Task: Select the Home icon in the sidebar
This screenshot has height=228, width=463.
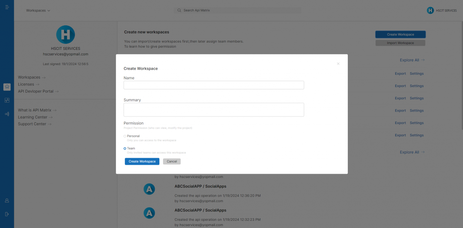Action: [x=7, y=87]
